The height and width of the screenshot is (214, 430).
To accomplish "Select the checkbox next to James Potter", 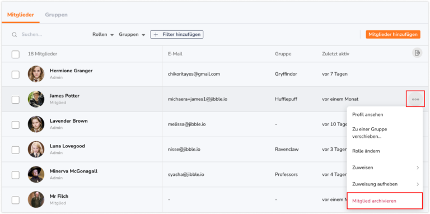I will click(x=15, y=100).
